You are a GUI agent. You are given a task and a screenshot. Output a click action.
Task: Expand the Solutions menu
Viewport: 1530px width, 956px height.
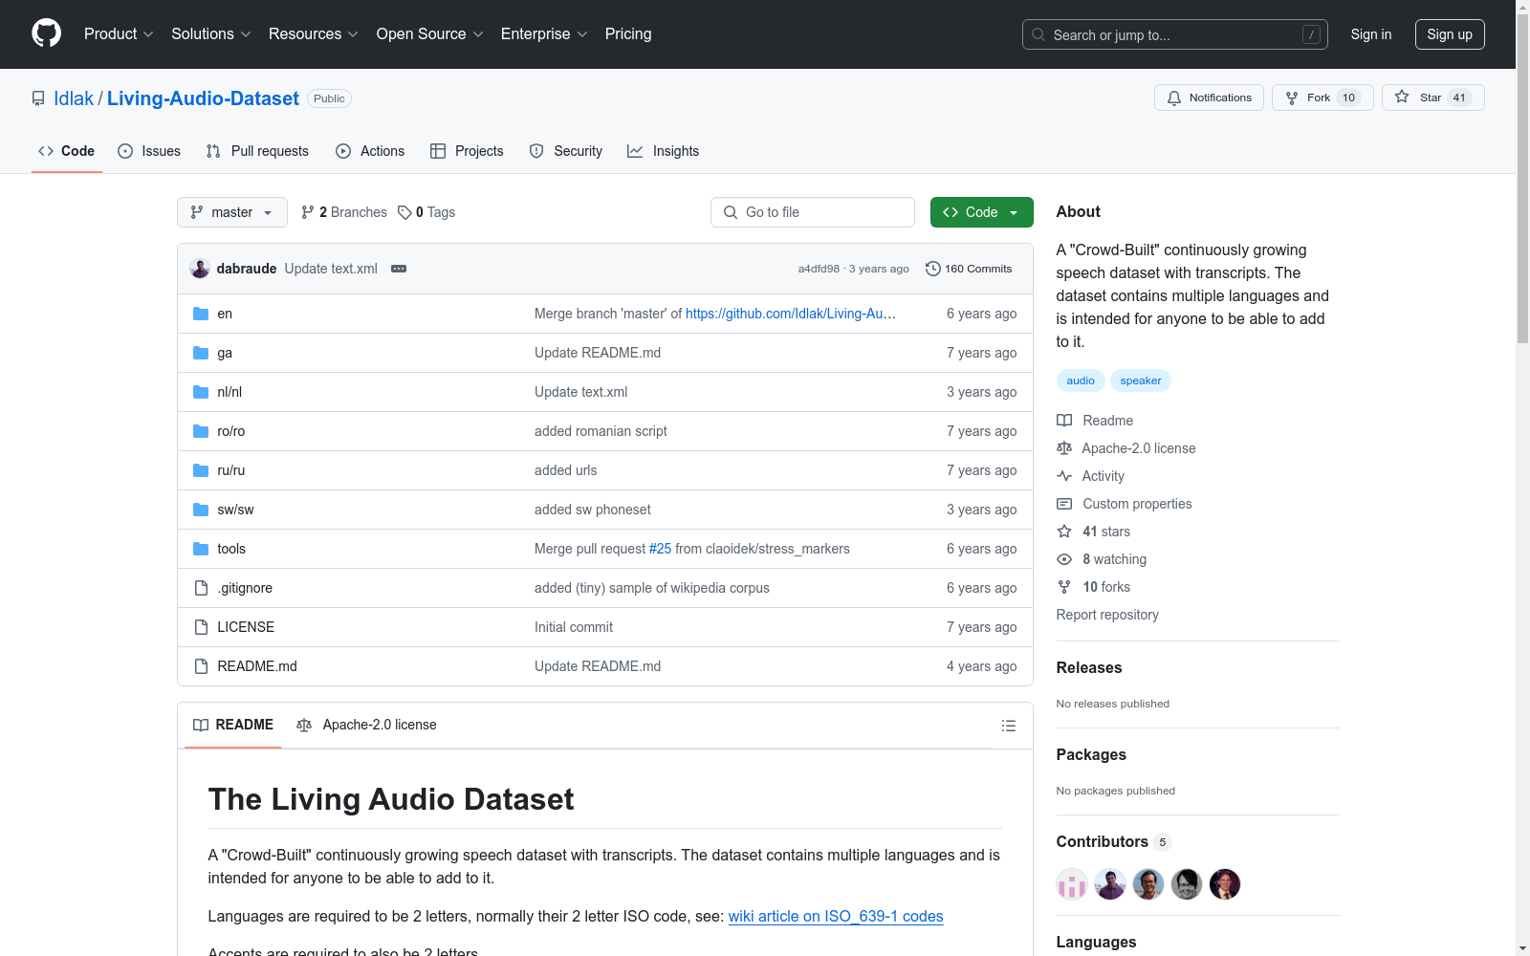point(211,34)
